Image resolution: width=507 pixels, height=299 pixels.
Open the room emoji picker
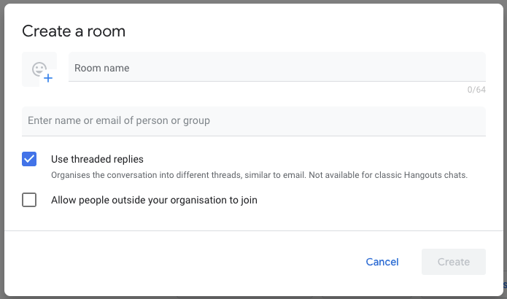pos(39,69)
